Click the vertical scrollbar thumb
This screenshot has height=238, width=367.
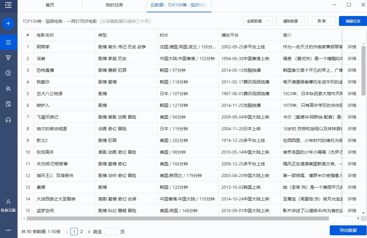(364, 71)
